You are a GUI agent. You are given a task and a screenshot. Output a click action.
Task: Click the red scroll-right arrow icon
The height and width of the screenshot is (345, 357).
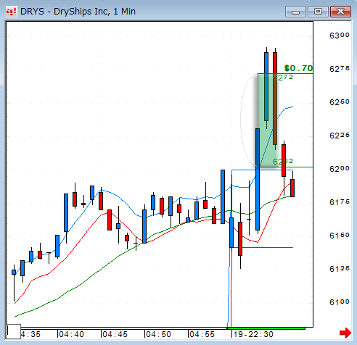pyautogui.click(x=345, y=333)
